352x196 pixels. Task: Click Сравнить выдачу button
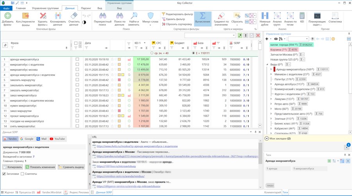(71, 167)
